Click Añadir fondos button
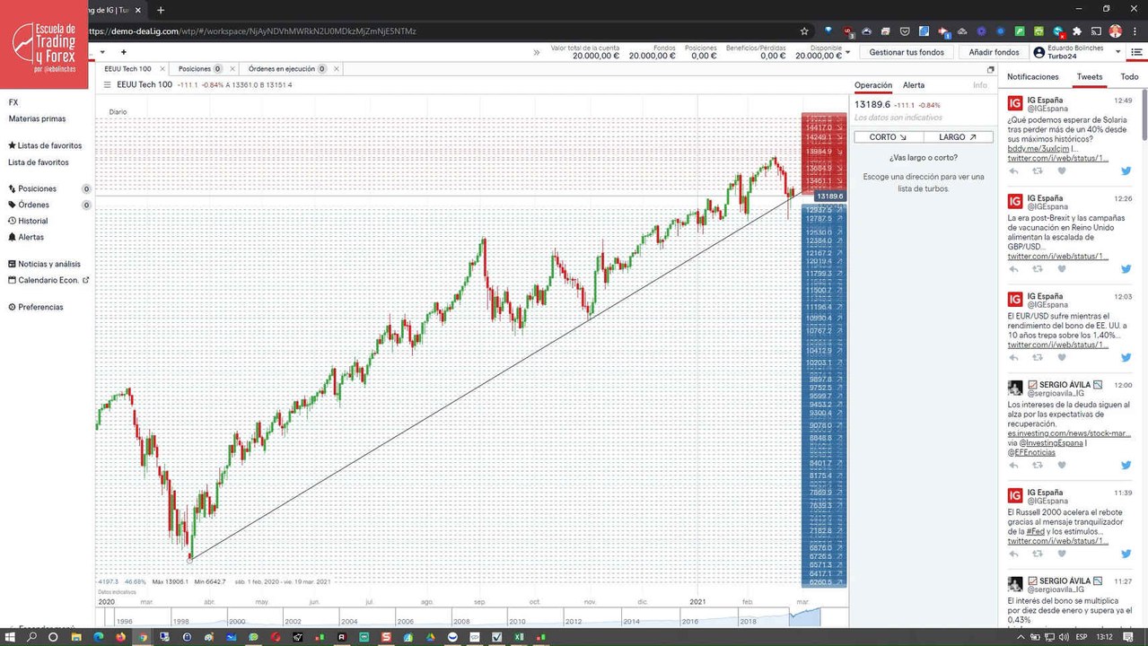Image resolution: width=1148 pixels, height=646 pixels. pyautogui.click(x=994, y=52)
